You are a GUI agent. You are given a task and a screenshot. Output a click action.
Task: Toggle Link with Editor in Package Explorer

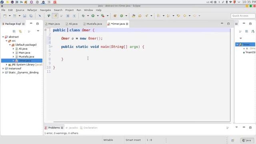tap(20, 31)
